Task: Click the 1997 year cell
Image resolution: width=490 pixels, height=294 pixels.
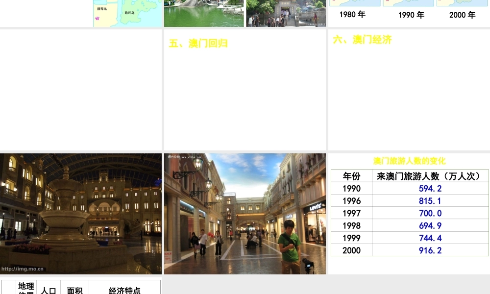Action: (x=351, y=213)
